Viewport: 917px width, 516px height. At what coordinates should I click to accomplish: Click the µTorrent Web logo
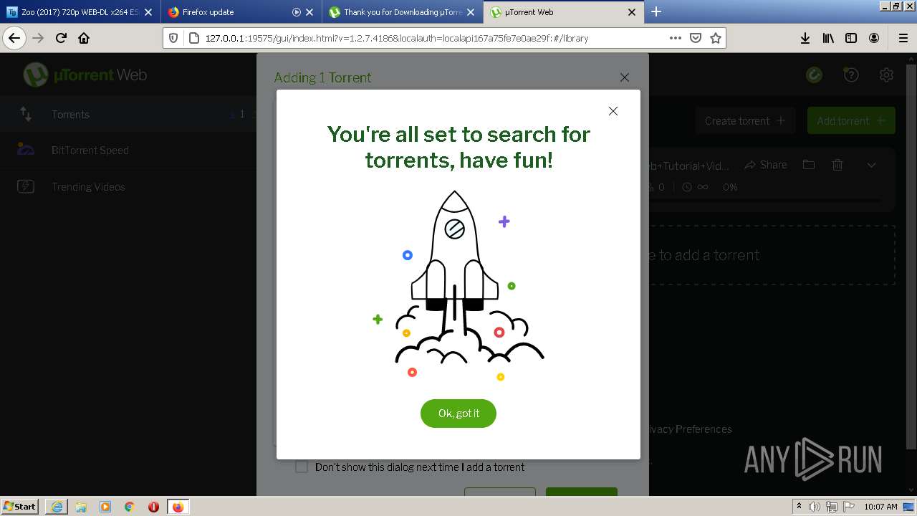coord(85,75)
